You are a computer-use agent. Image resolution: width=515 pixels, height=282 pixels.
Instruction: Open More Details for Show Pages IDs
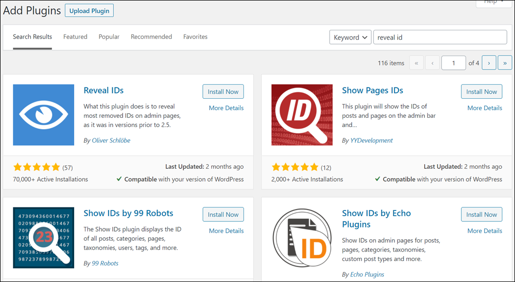[485, 108]
